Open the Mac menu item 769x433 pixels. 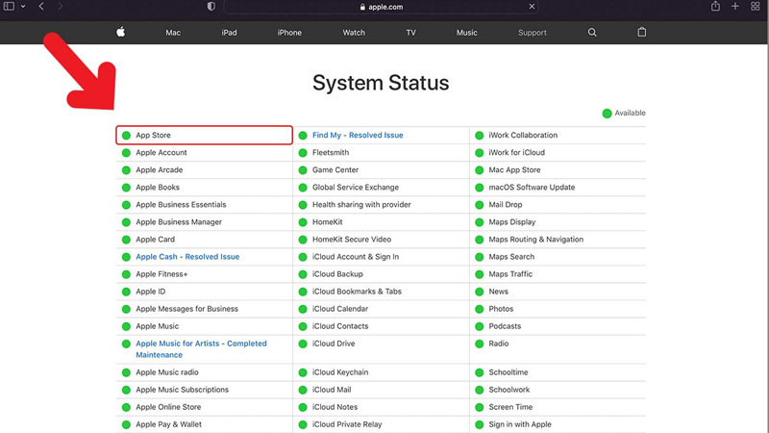173,33
